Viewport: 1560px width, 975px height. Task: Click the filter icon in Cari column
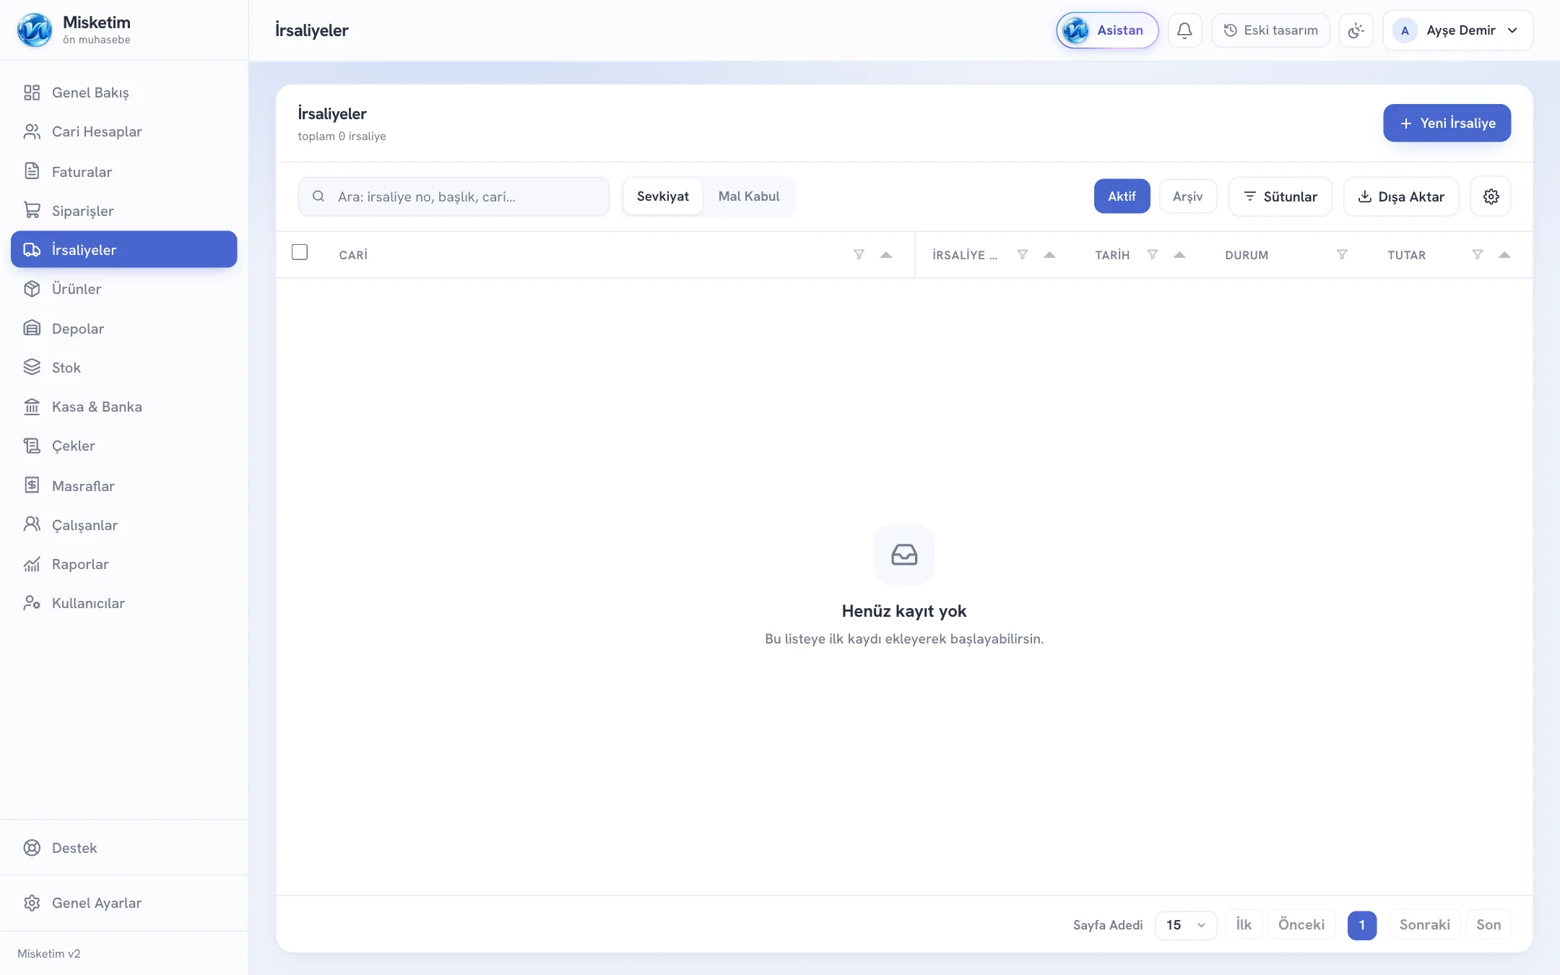859,254
